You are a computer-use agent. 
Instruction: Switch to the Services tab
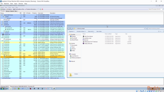(8, 11)
